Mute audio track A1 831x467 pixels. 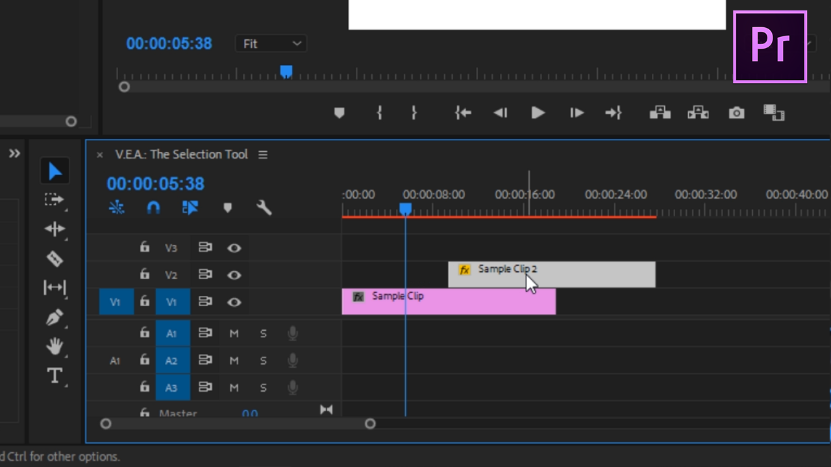(234, 333)
